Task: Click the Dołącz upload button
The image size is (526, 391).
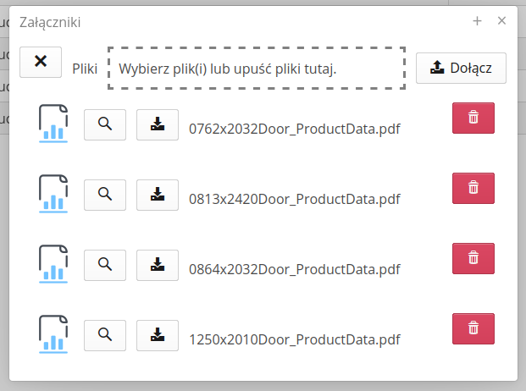Action: (x=461, y=68)
